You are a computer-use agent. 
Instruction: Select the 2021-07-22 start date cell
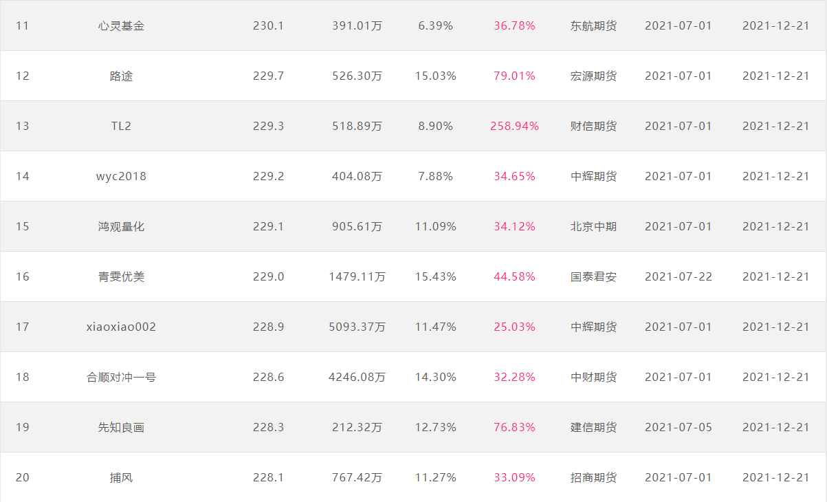[x=679, y=277]
